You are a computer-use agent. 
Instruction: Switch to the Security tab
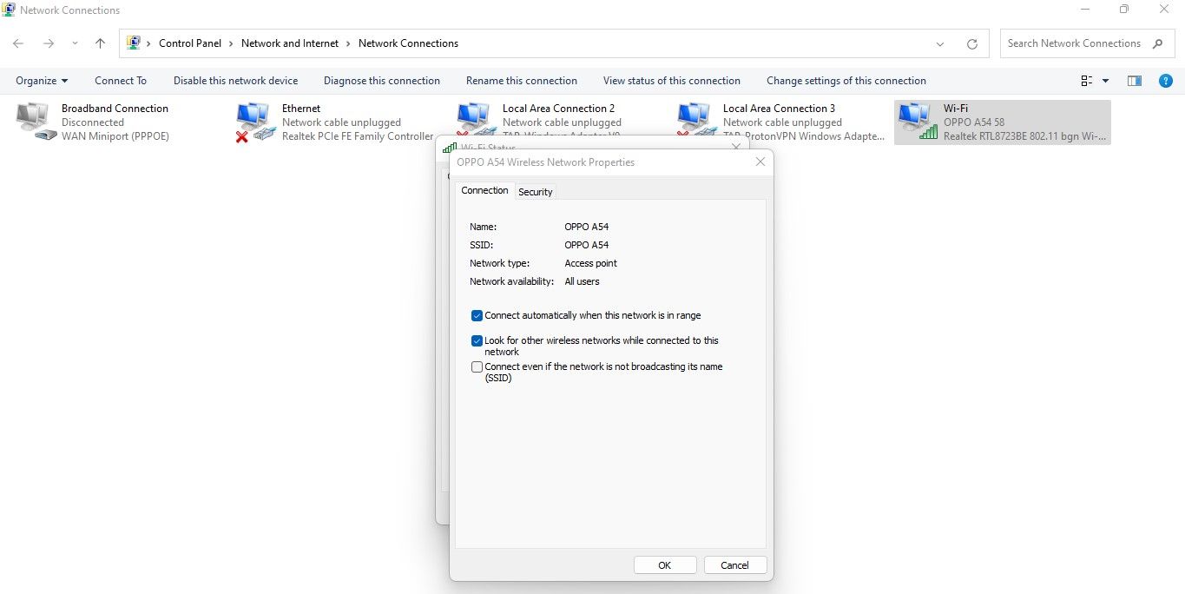pyautogui.click(x=535, y=191)
